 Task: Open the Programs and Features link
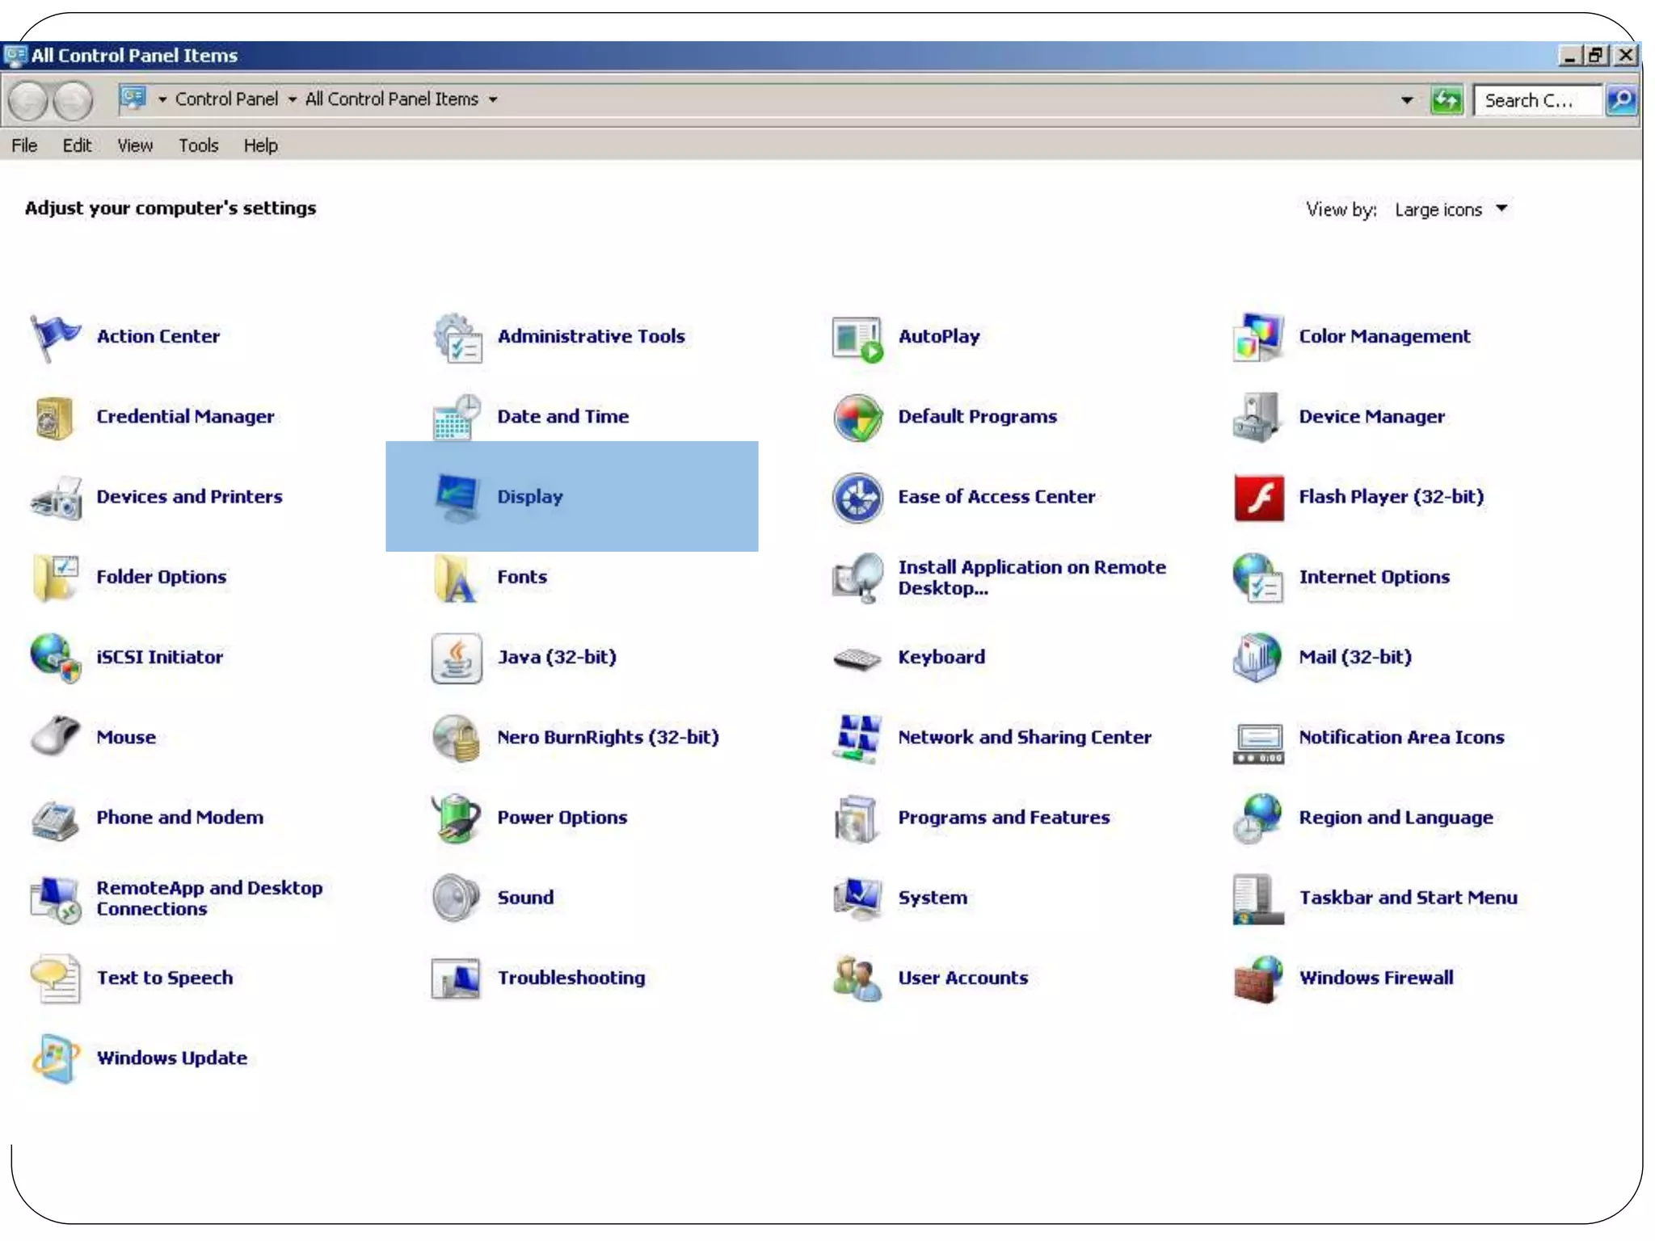coord(1003,818)
